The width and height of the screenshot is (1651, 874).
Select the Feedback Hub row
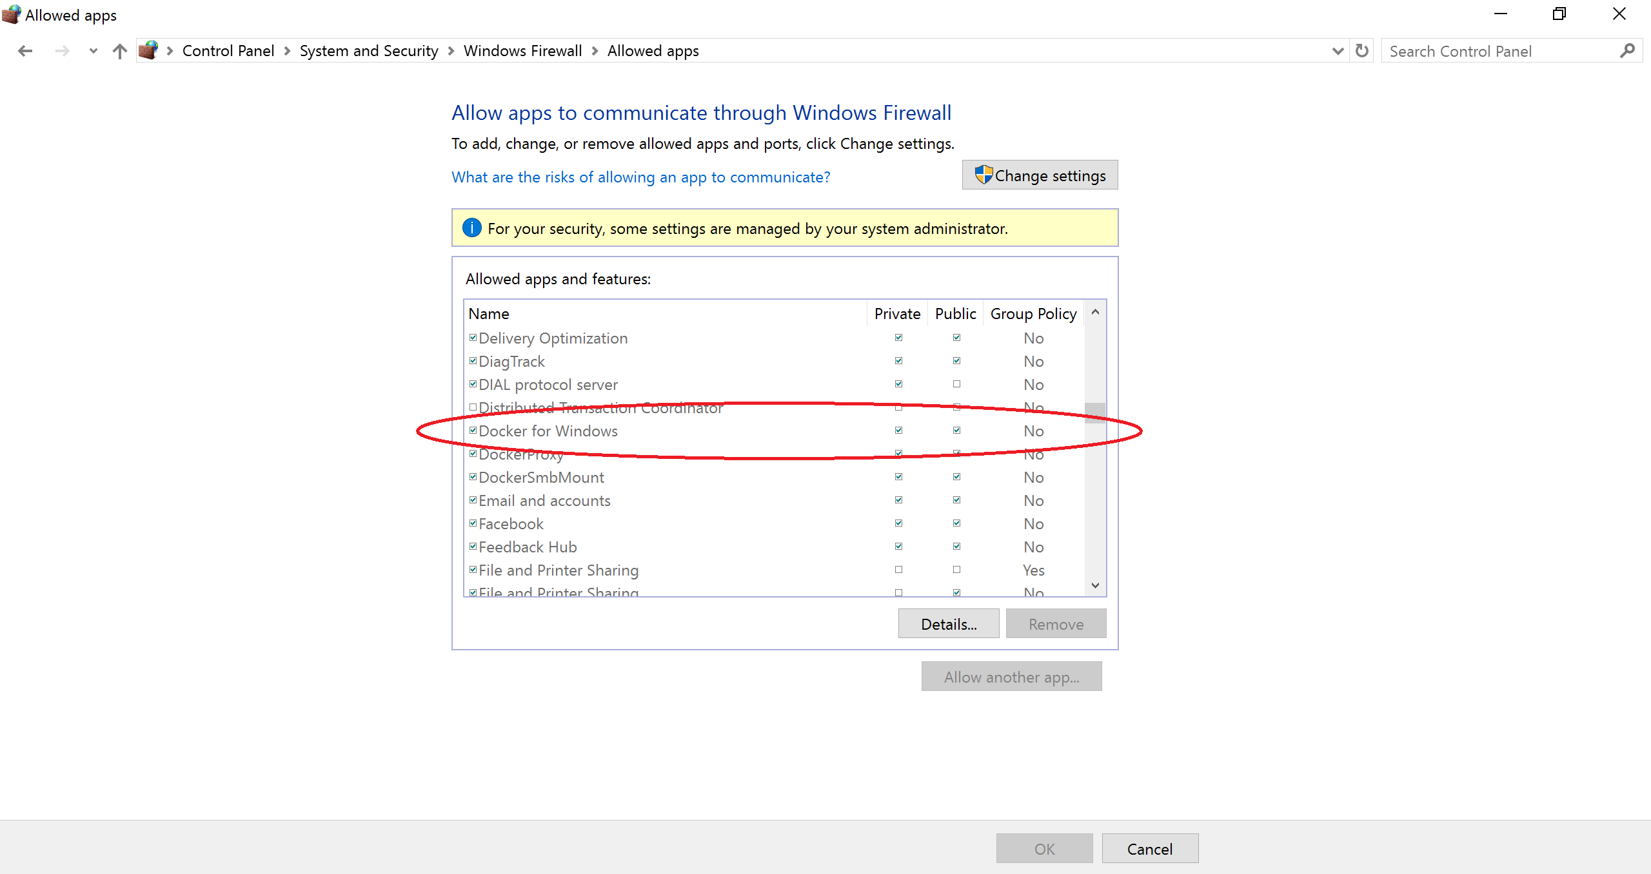click(x=774, y=547)
